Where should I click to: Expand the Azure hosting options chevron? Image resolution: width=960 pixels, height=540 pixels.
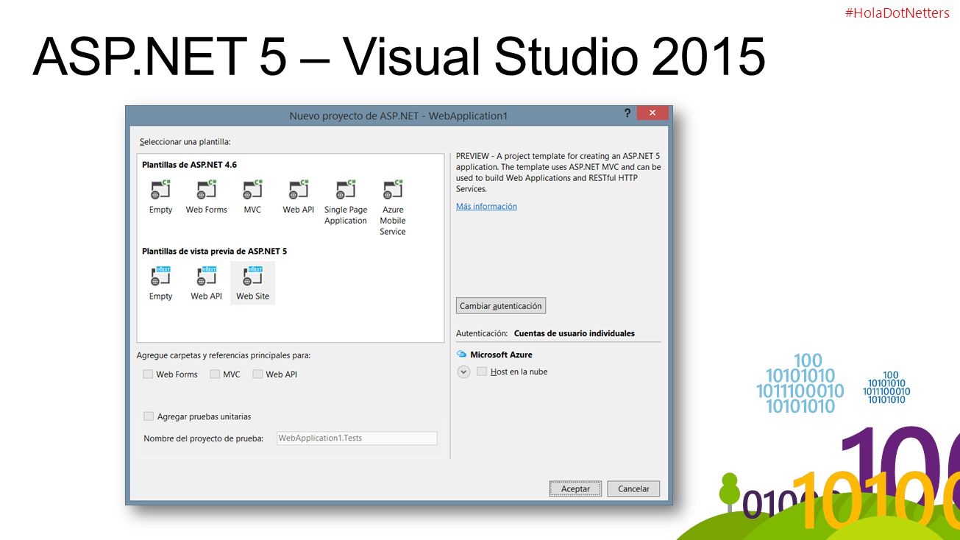[463, 372]
